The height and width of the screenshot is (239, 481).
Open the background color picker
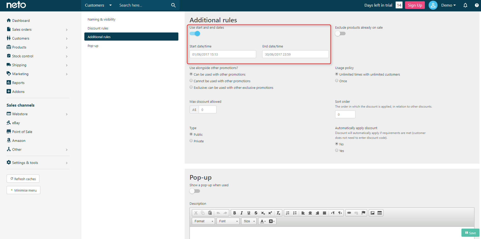(x=272, y=221)
